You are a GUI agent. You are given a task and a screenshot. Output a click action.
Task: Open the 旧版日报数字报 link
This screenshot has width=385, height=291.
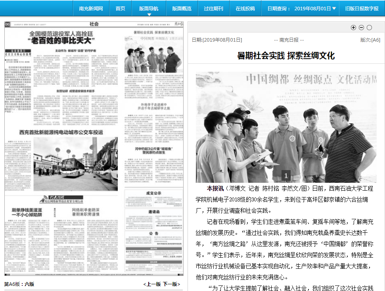coord(362,8)
